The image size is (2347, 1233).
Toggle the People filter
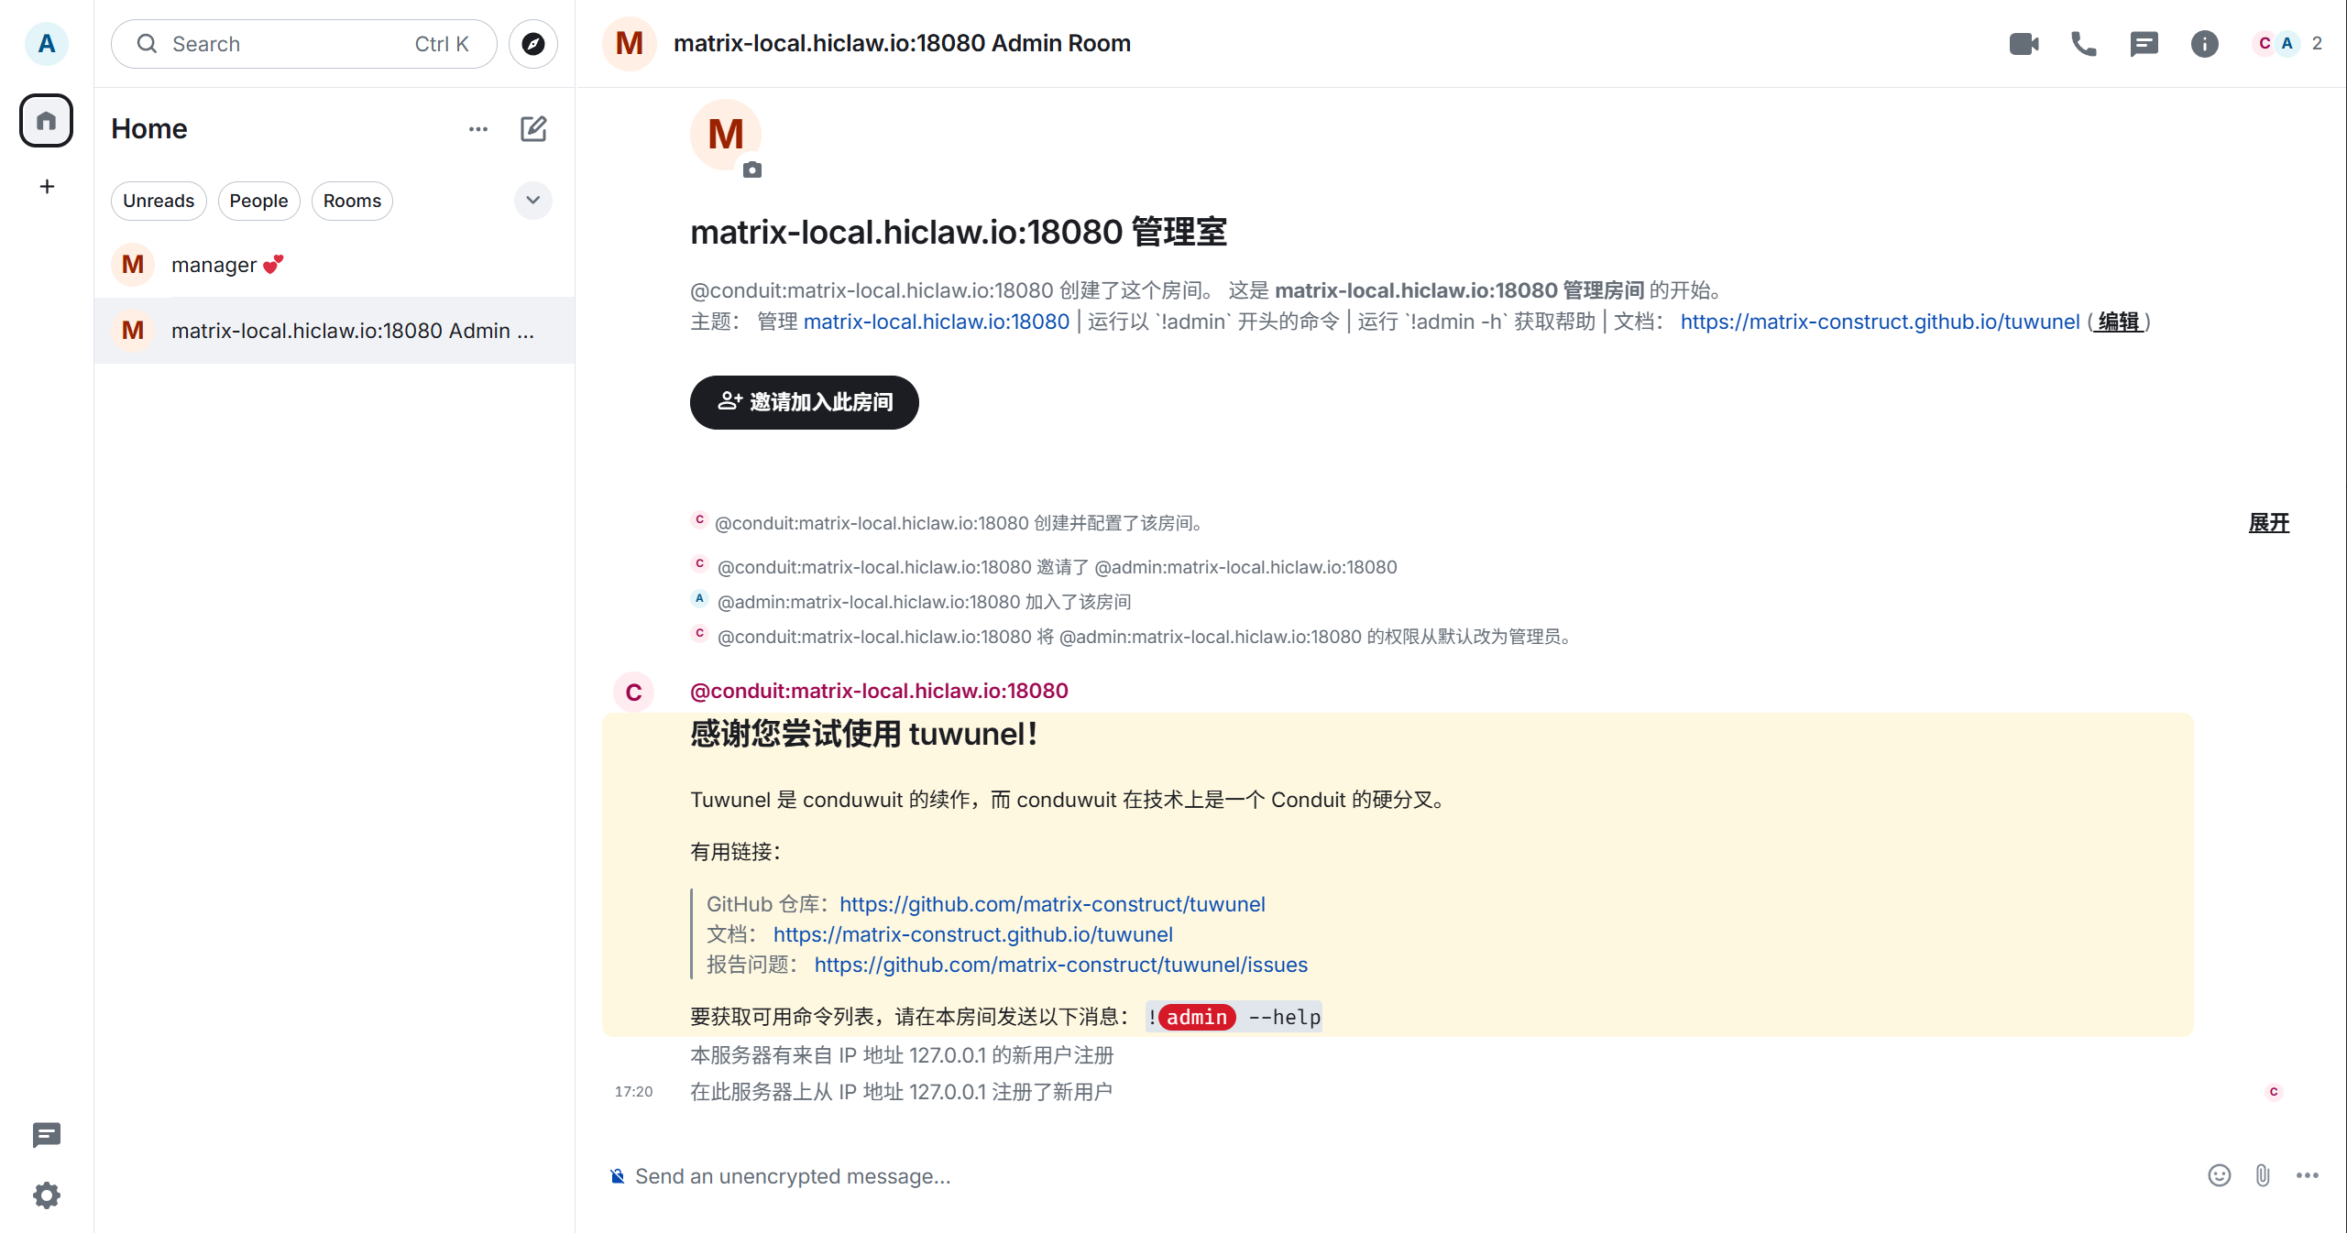[x=258, y=201]
